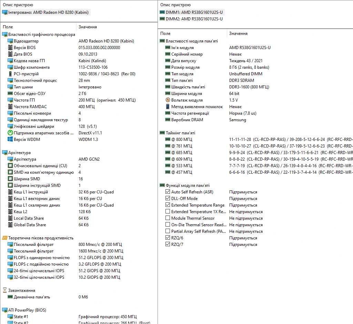Click the chip icon next to Версія BIOS
The image size is (353, 324).
pos(10,48)
